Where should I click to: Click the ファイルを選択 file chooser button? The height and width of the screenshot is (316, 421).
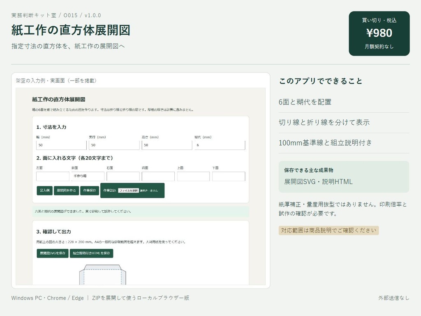129,191
